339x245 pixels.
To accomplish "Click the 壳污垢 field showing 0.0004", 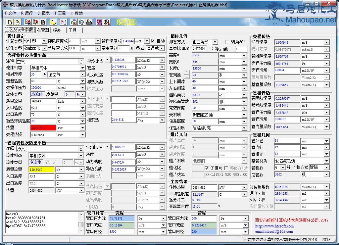I will (x=287, y=70).
